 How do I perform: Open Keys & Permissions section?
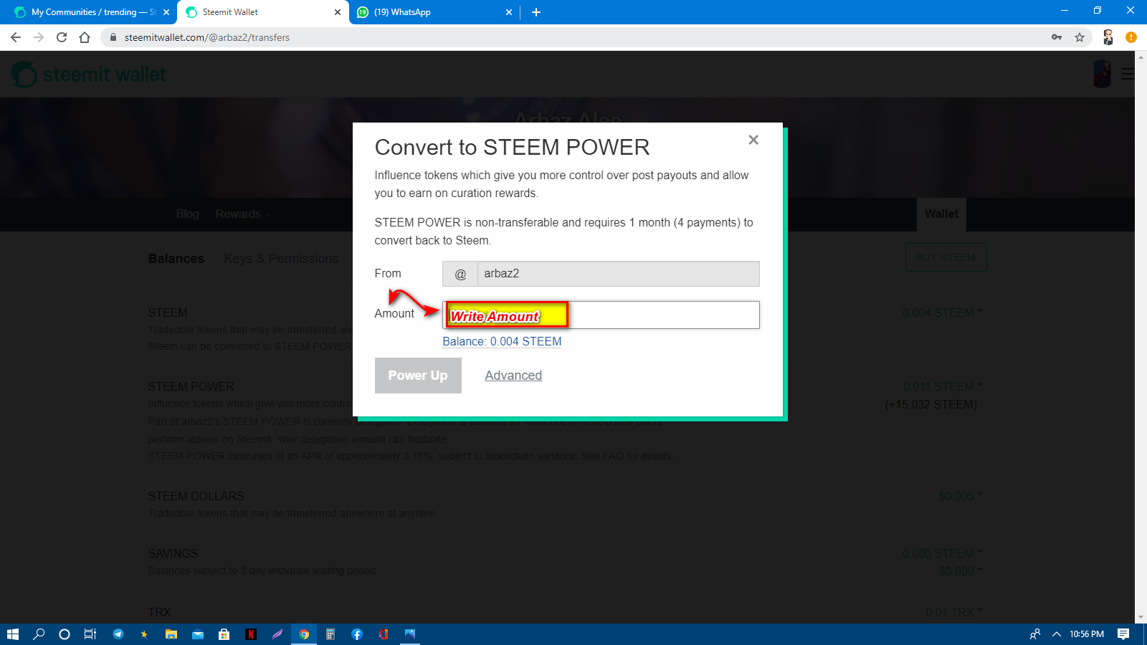pos(281,259)
